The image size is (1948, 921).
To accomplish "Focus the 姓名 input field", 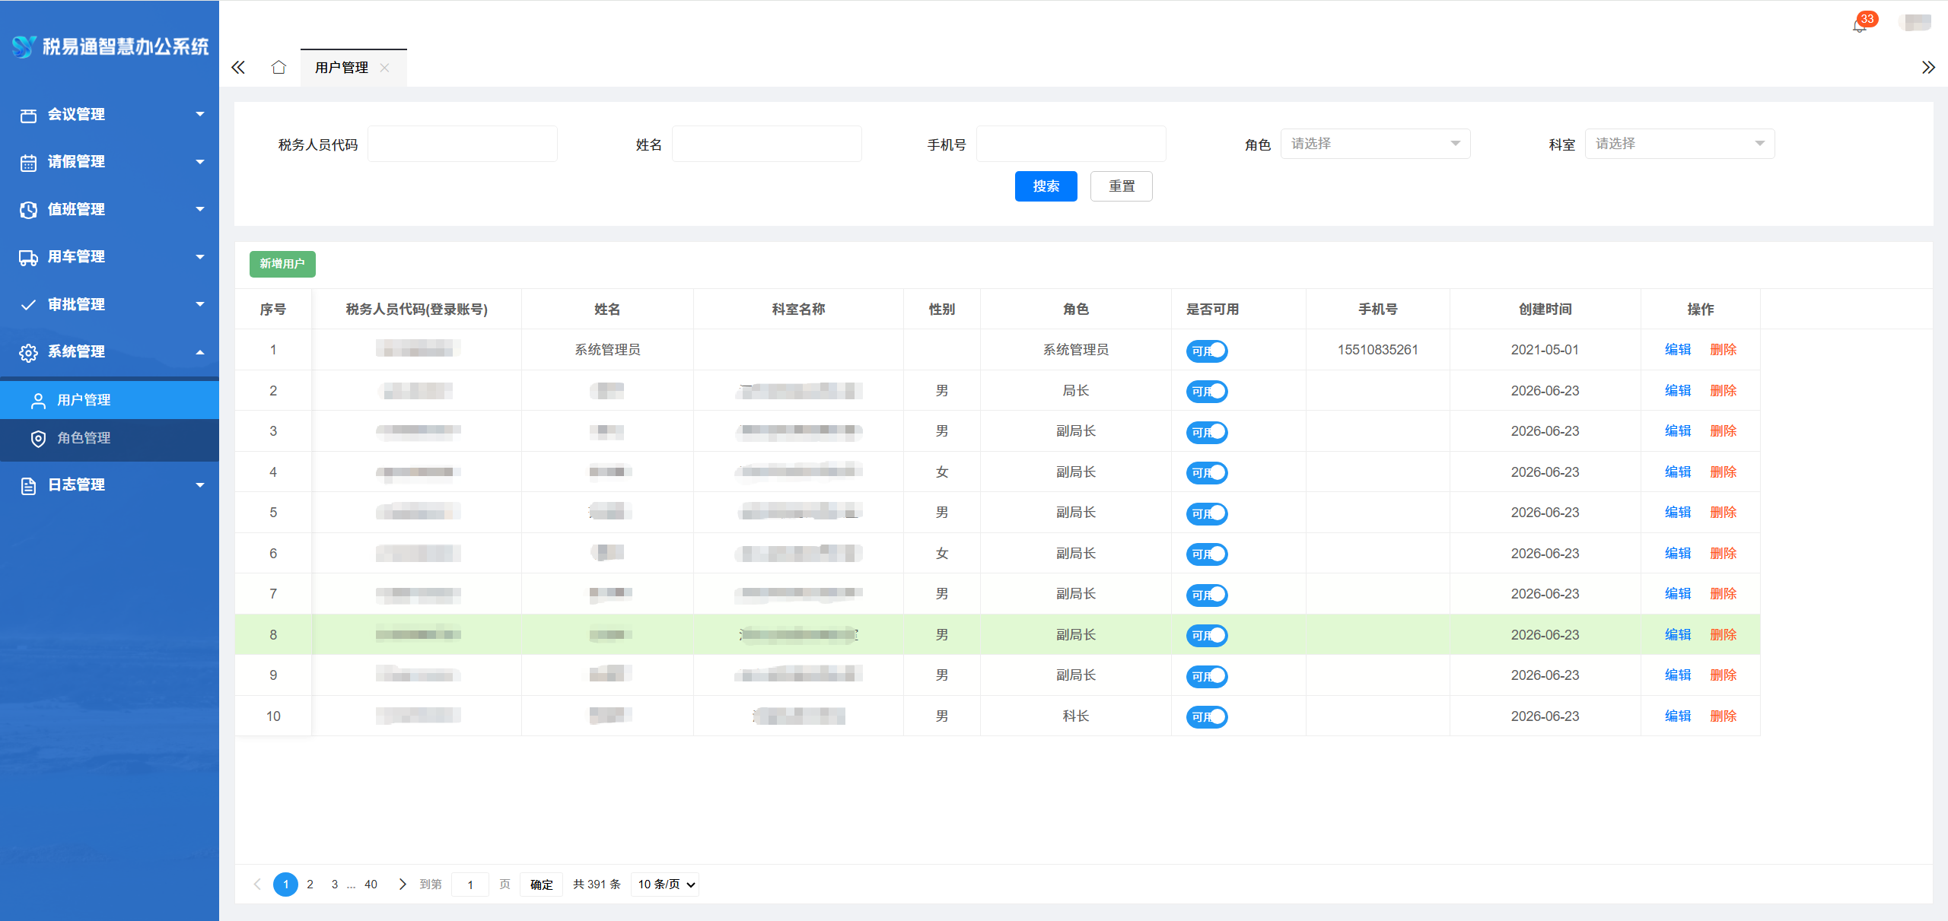I will pos(767,144).
